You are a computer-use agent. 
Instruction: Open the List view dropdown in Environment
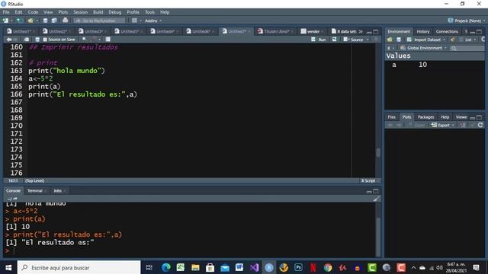469,40
